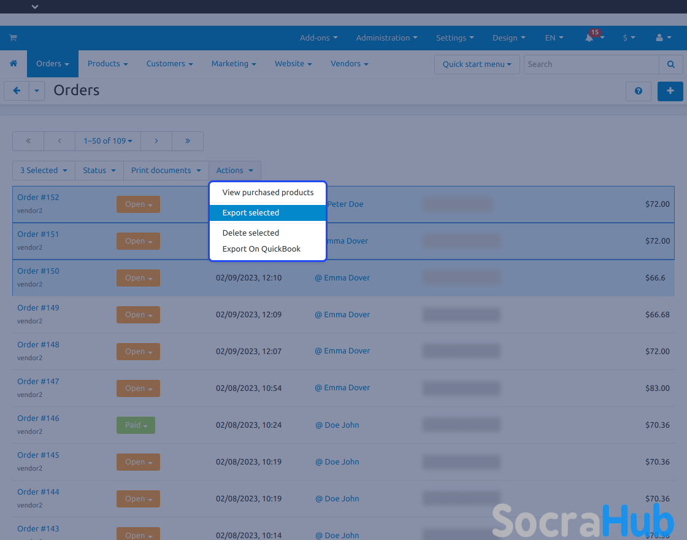
Task: Expand the 3 Selected dropdown
Action: click(x=44, y=171)
